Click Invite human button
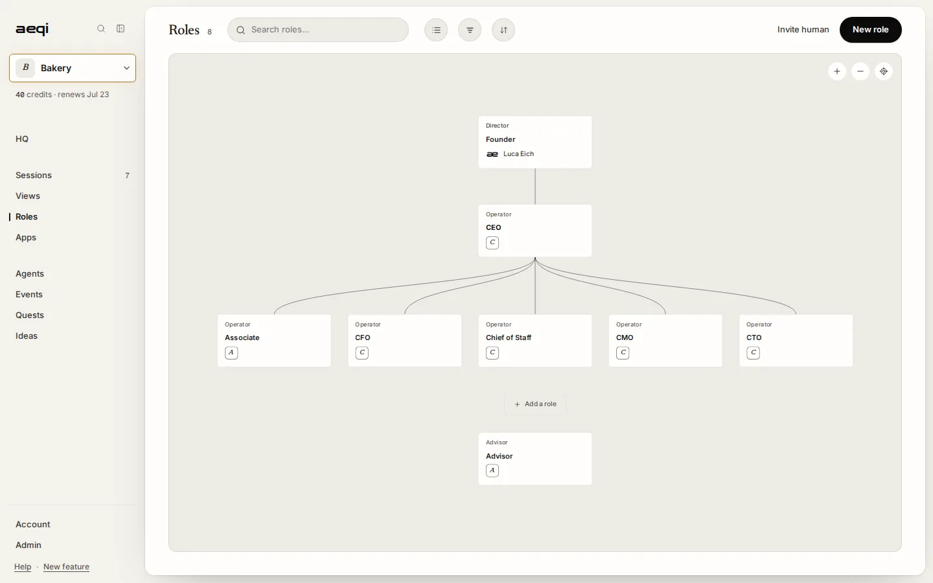This screenshot has height=583, width=933. tap(803, 30)
